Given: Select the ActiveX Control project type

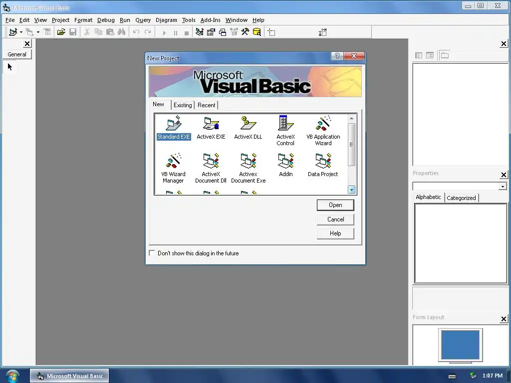Looking at the screenshot, I should pyautogui.click(x=285, y=131).
